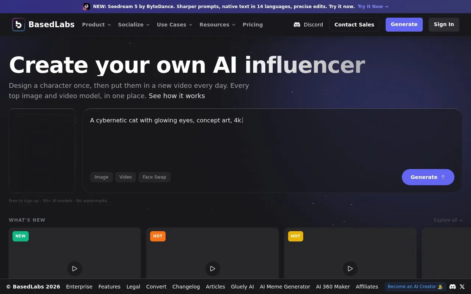Viewport: 471px width, 294px height.
Task: Click into the prompt text area
Action: tap(272, 140)
